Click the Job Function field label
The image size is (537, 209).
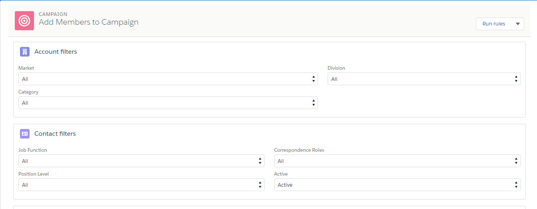tap(33, 150)
